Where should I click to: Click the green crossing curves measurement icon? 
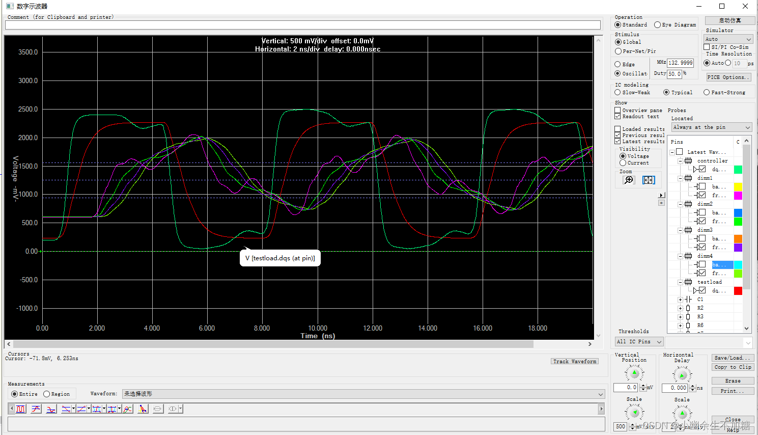point(128,409)
